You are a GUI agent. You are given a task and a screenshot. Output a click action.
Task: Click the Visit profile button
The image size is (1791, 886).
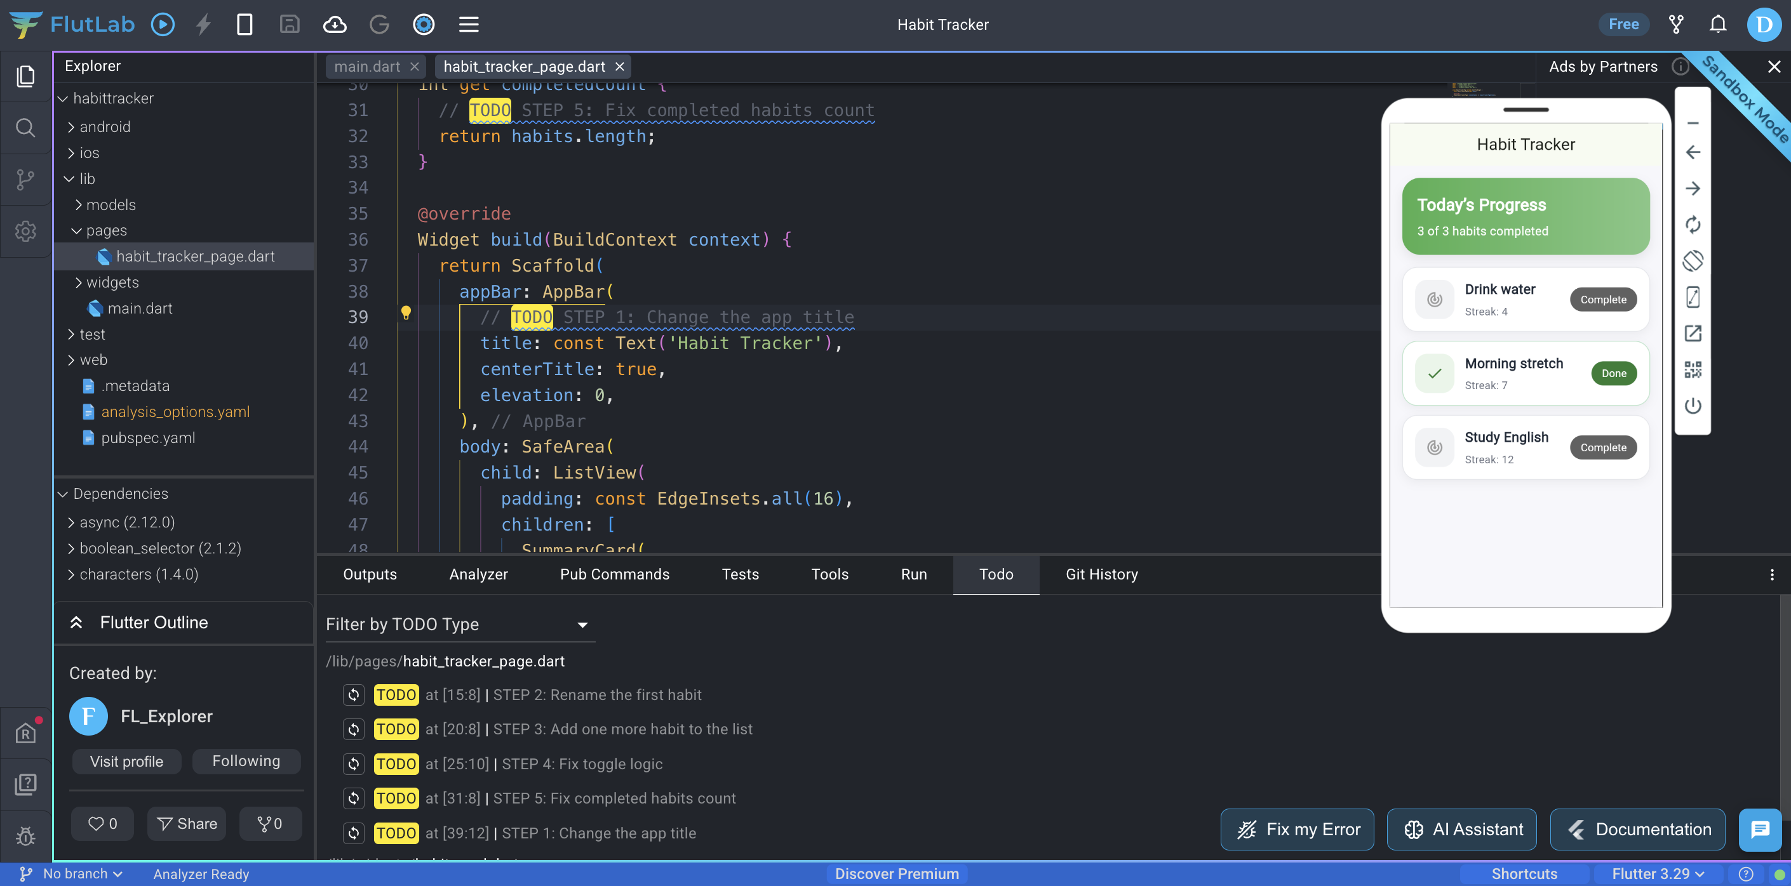pyautogui.click(x=126, y=761)
